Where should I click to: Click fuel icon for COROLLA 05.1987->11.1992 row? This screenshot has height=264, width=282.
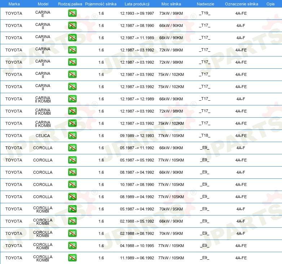click(x=72, y=148)
